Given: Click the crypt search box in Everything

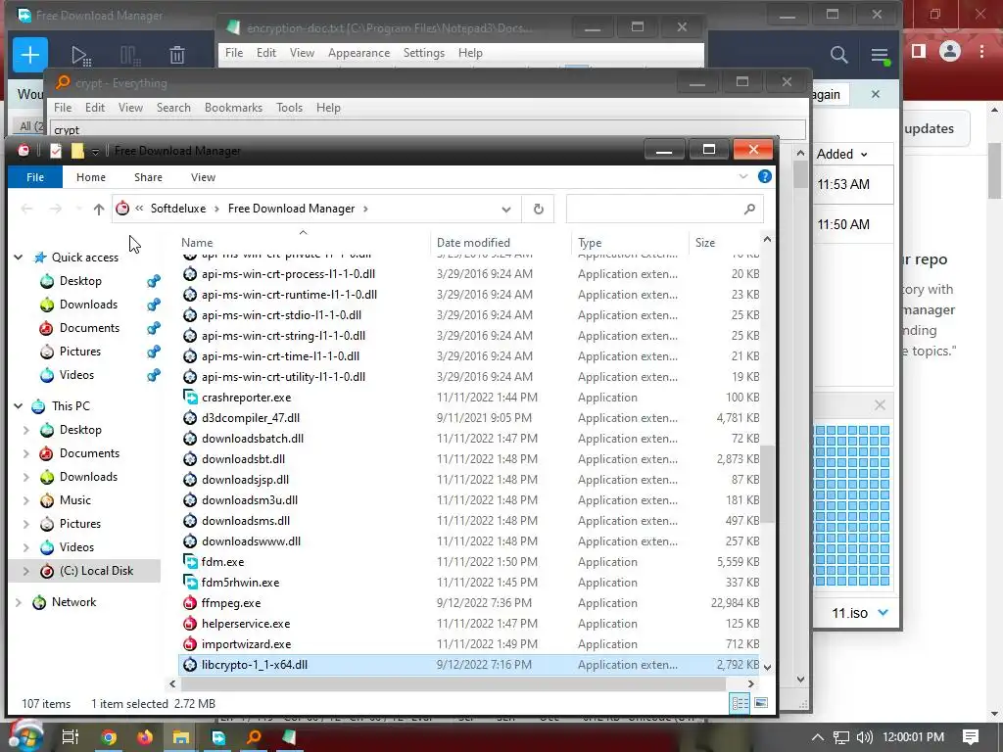Looking at the screenshot, I should tap(427, 130).
